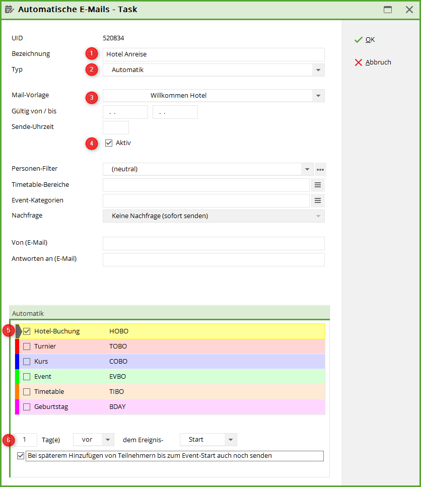Click the red X Abbruch icon

click(x=359, y=62)
